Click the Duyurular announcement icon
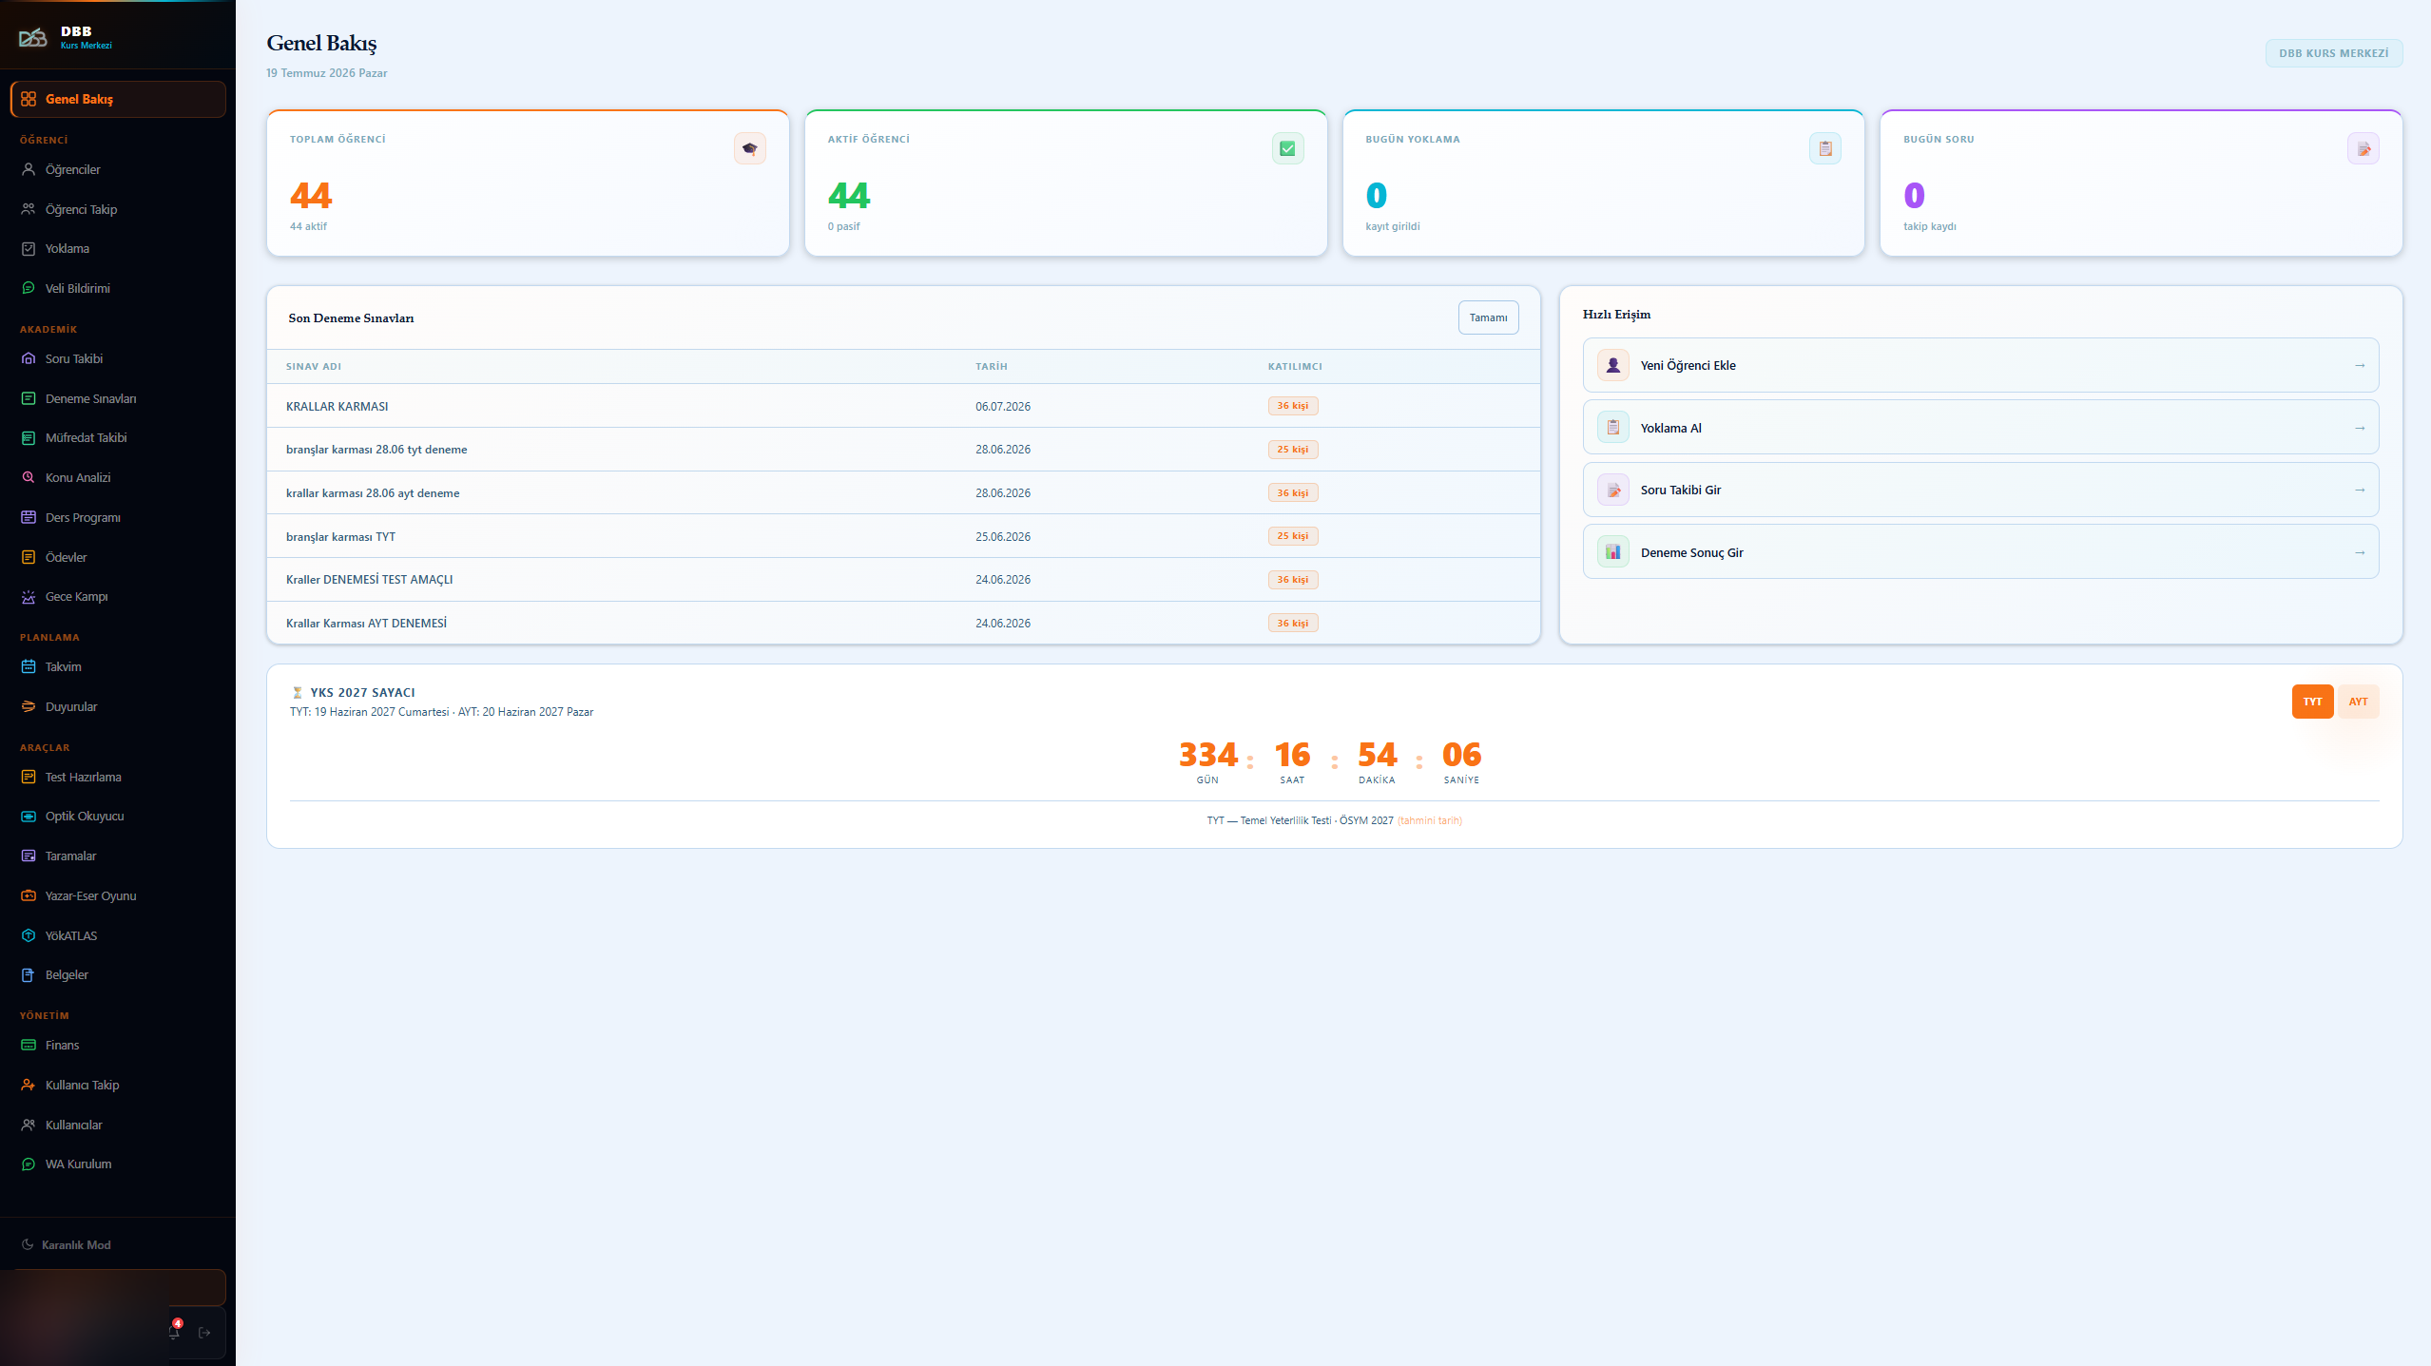 (29, 706)
